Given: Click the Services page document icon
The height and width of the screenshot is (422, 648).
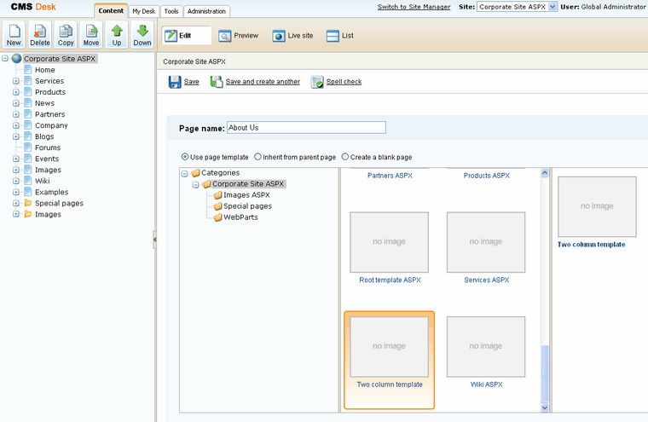Looking at the screenshot, I should point(27,81).
